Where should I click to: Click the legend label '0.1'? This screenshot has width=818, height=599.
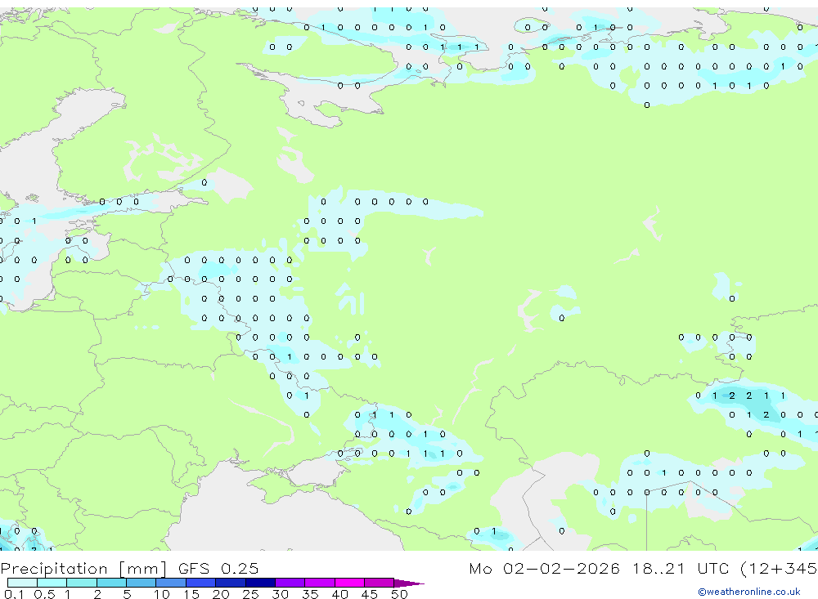[x=14, y=594]
